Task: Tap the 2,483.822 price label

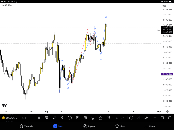Action: point(167,32)
